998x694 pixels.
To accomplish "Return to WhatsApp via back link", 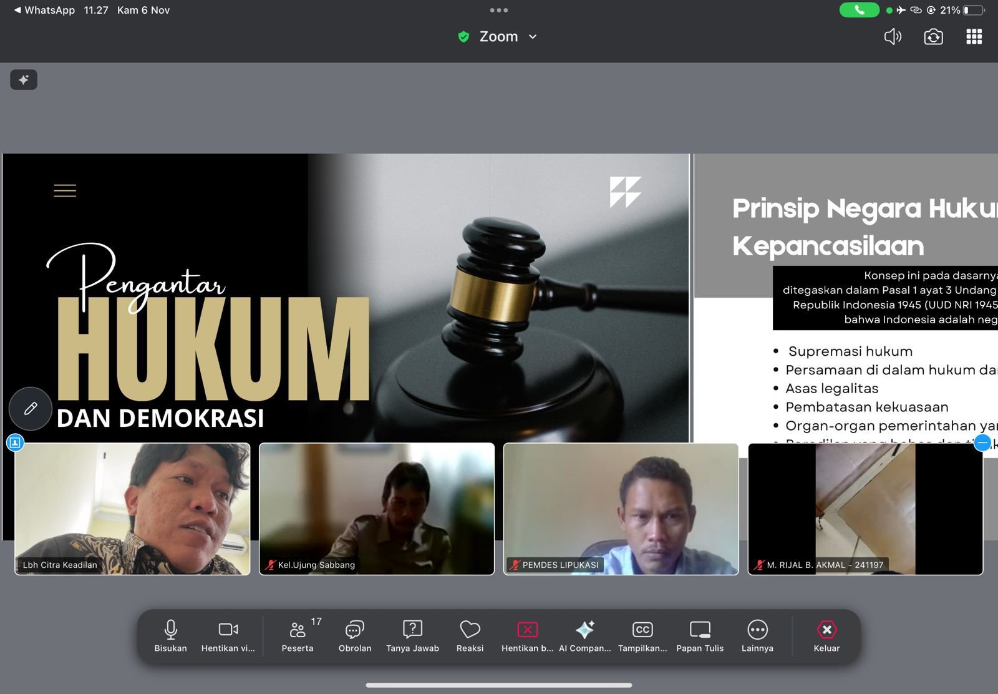I will tap(44, 10).
